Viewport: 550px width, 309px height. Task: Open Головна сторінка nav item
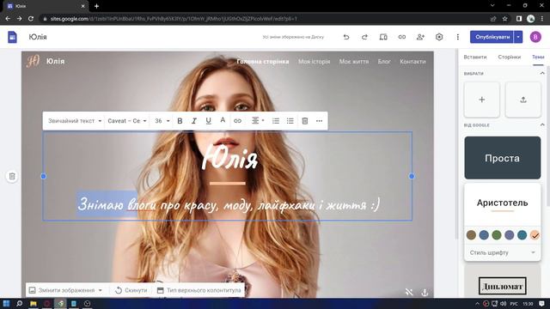click(x=263, y=61)
